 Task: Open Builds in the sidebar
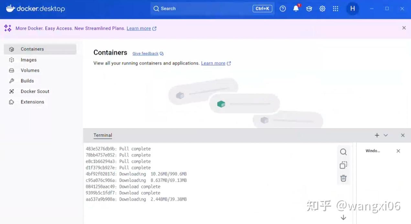click(40, 81)
